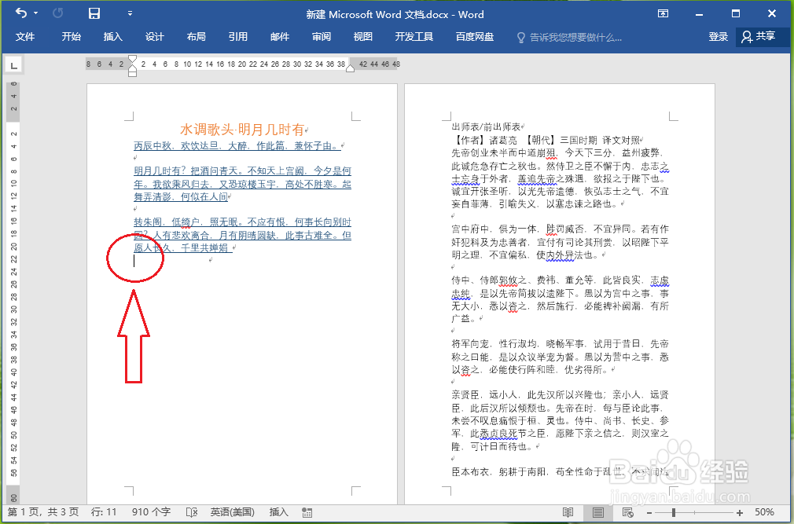Toggle the left tab stop selector on ruler
Viewport: 794px width, 524px height.
tap(13, 64)
